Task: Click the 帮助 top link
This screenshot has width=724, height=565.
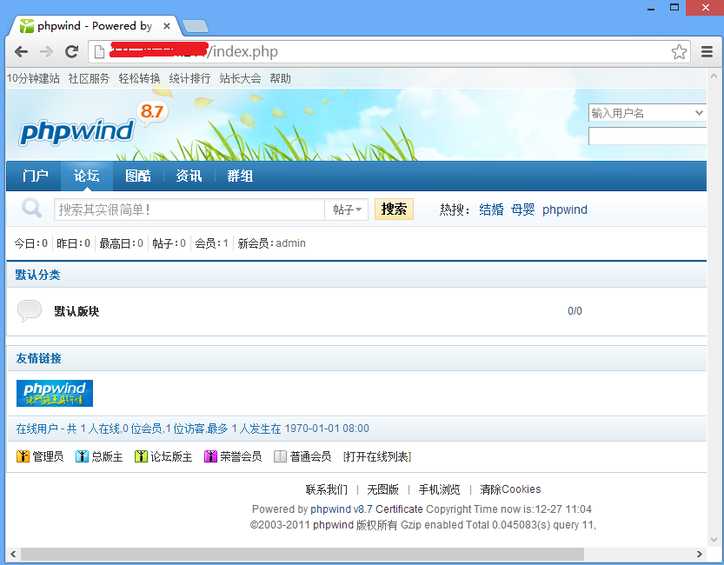Action: coord(280,78)
